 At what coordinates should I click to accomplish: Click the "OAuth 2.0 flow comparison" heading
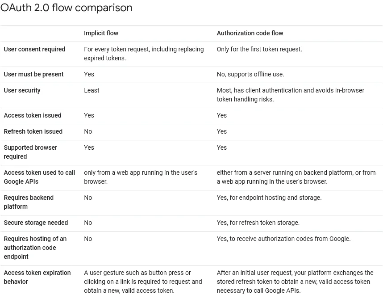(x=66, y=8)
